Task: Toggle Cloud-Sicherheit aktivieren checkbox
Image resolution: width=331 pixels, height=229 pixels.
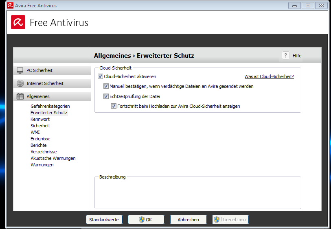Action: point(100,76)
